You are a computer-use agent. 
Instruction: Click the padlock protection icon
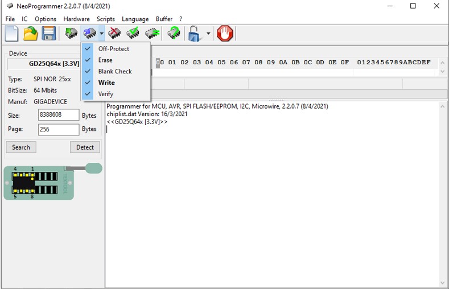click(x=195, y=34)
